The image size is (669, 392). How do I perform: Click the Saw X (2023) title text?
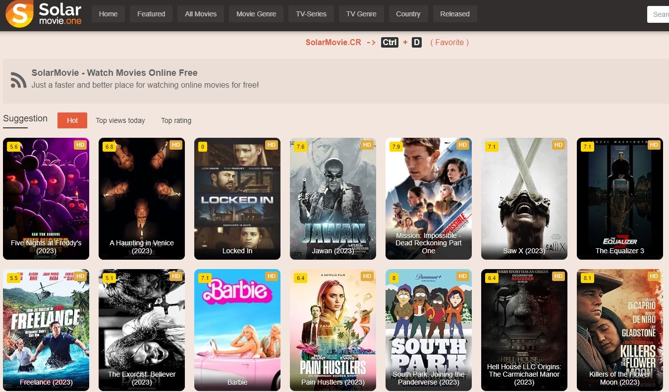point(524,251)
